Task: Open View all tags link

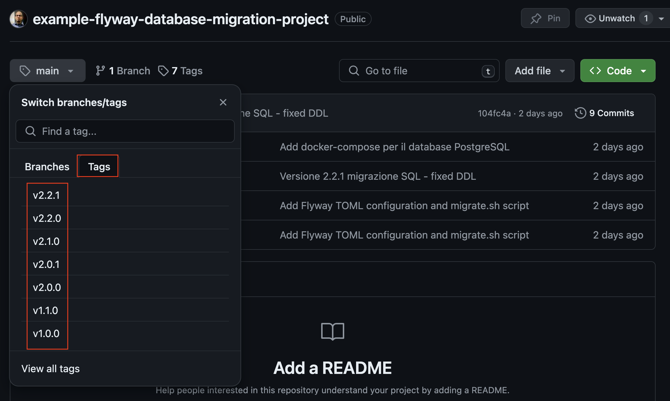Action: 50,368
